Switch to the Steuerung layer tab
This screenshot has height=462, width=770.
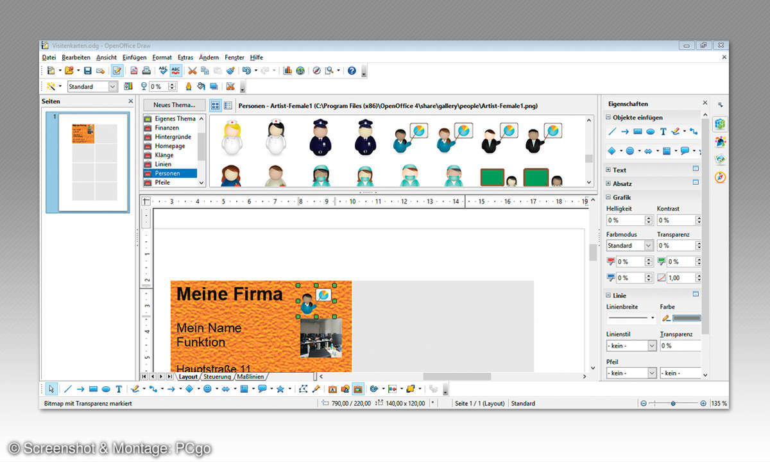tap(218, 377)
